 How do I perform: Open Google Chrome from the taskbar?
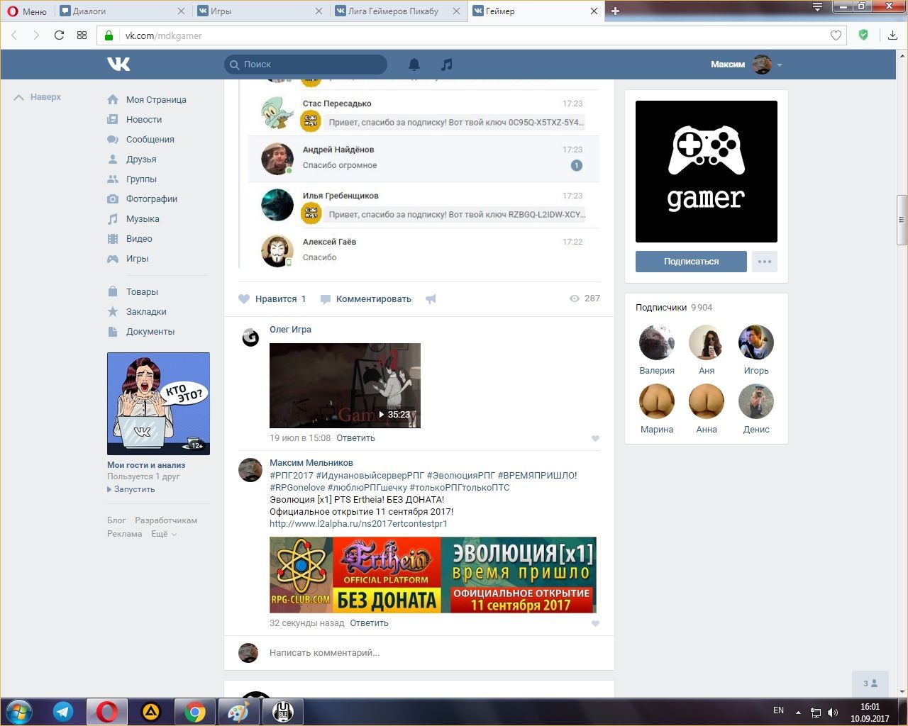(x=195, y=711)
